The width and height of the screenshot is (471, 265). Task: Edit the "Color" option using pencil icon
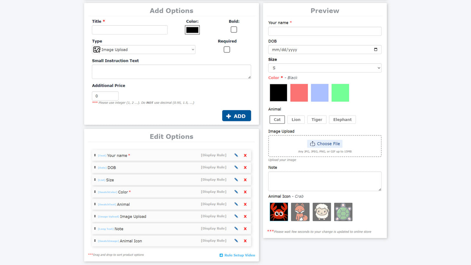point(236,192)
